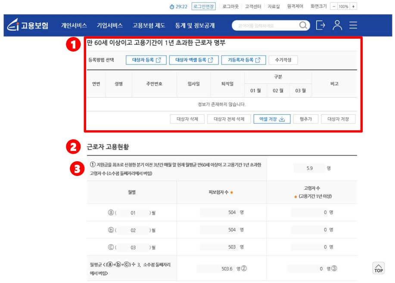Click 대상자 전체 삭제 button

229,119
